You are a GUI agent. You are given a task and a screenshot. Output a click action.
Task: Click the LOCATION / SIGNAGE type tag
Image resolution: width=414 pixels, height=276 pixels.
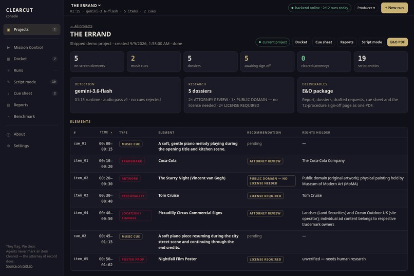point(136,215)
